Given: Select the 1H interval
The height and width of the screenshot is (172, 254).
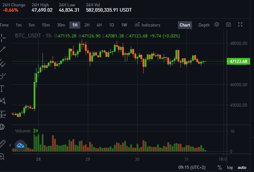Looking at the screenshot, I should 75,25.
